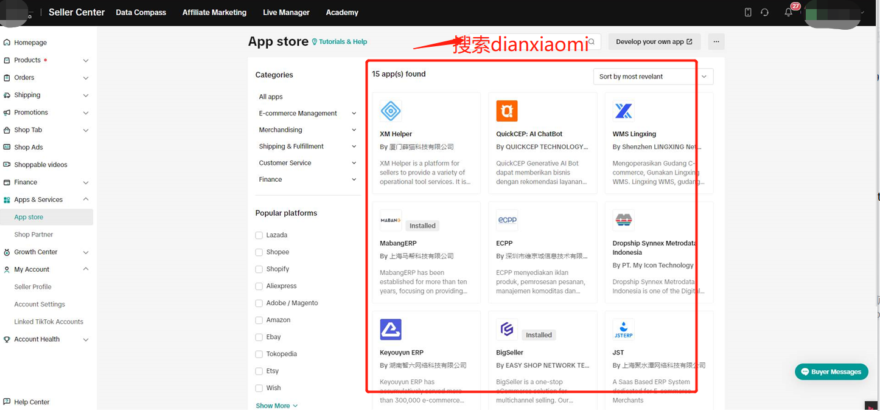This screenshot has height=411, width=880.
Task: Open Live Manager in top navigation
Action: 286,12
